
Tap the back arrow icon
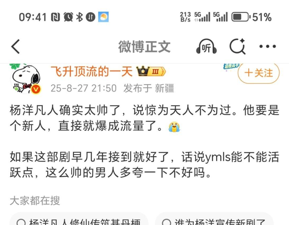point(15,46)
